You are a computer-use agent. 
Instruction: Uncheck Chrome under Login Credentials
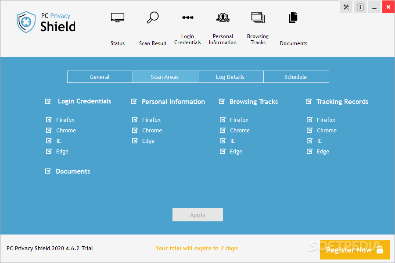click(x=49, y=130)
